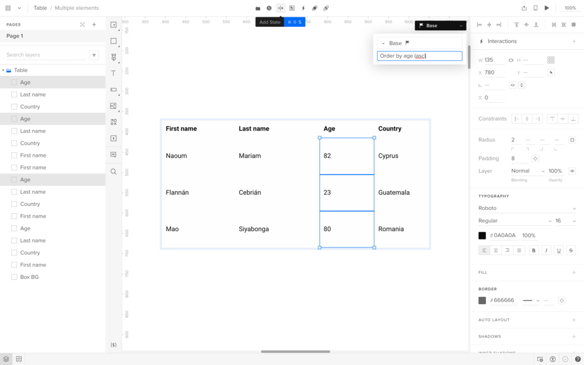Toggle layer visibility eye icon next to opacity
This screenshot has width=584, height=365.
pyautogui.click(x=572, y=171)
